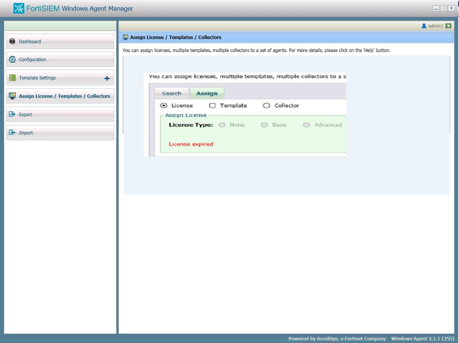459x343 pixels.
Task: Click the admin1 username label
Action: click(435, 26)
